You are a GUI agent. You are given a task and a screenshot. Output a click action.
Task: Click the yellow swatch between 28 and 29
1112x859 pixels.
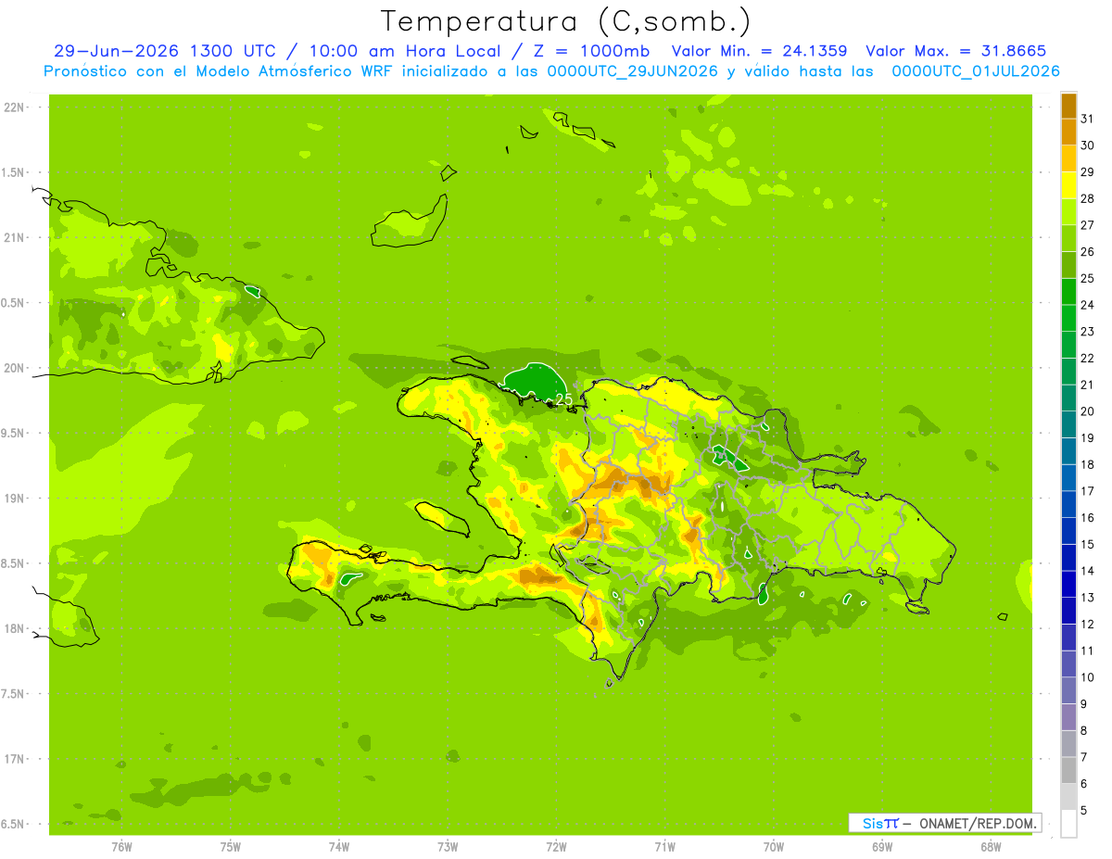coord(1068,186)
